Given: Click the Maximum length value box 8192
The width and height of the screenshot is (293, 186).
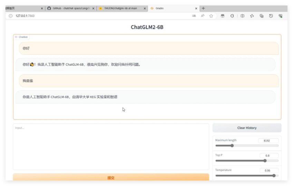Looking at the screenshot, I should pyautogui.click(x=268, y=141).
